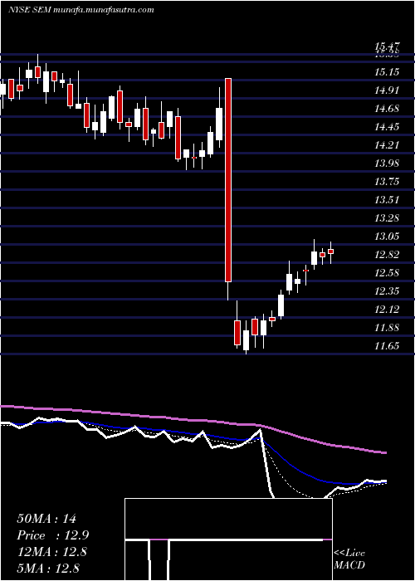Viewport: 415px width, 581px height.
Task: Click the 14.45 price axis label
Action: pyautogui.click(x=387, y=127)
